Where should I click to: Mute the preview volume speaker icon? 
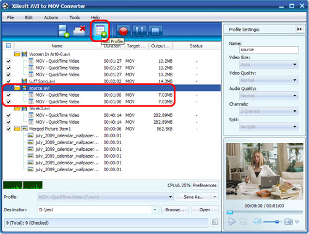258,221
